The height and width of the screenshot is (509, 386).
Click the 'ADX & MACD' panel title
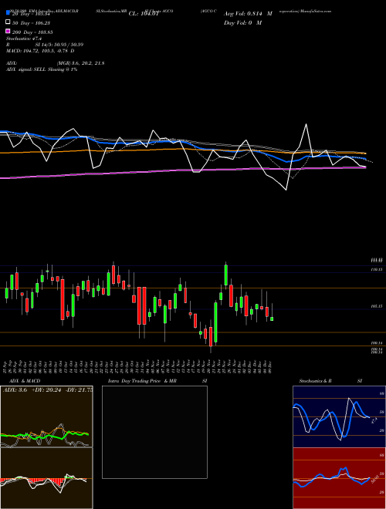point(25,381)
